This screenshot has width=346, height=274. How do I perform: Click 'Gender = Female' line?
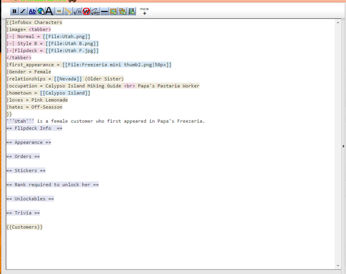pos(29,72)
